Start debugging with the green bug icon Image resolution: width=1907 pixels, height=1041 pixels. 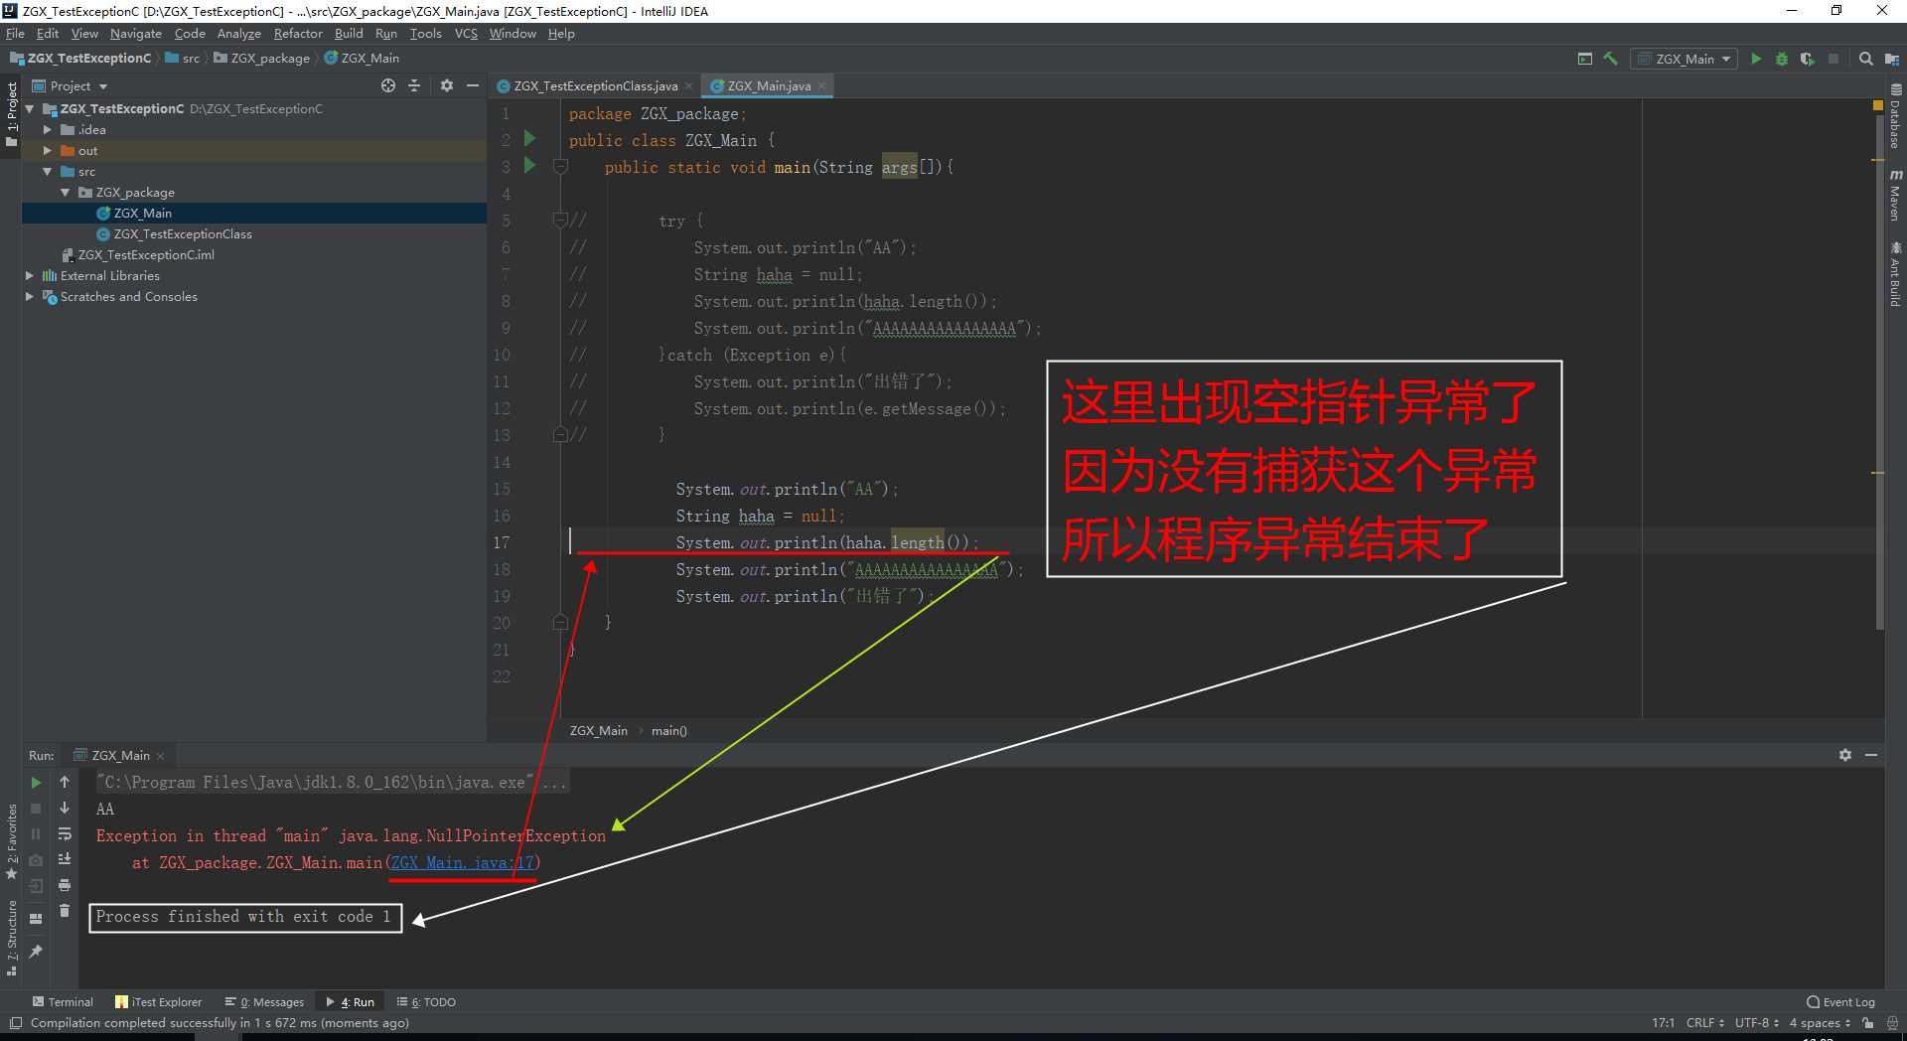click(1782, 59)
